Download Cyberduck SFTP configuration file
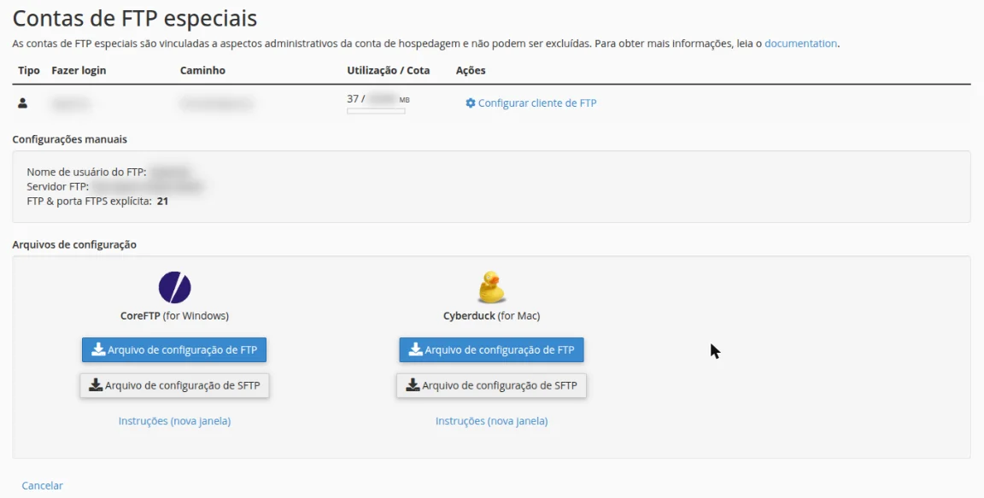Screen dimensions: 984x498 pyautogui.click(x=491, y=385)
